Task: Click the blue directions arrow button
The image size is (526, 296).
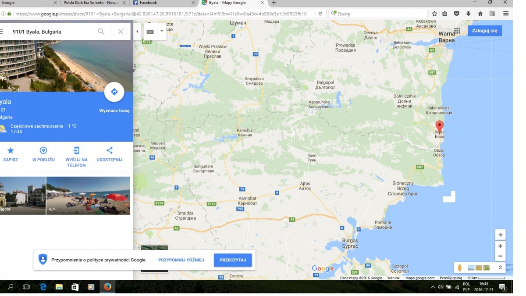Action: pyautogui.click(x=114, y=92)
